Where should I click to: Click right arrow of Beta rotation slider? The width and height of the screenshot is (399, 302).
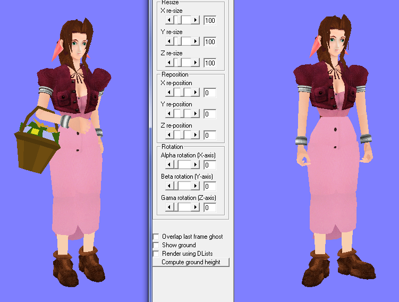pos(195,186)
